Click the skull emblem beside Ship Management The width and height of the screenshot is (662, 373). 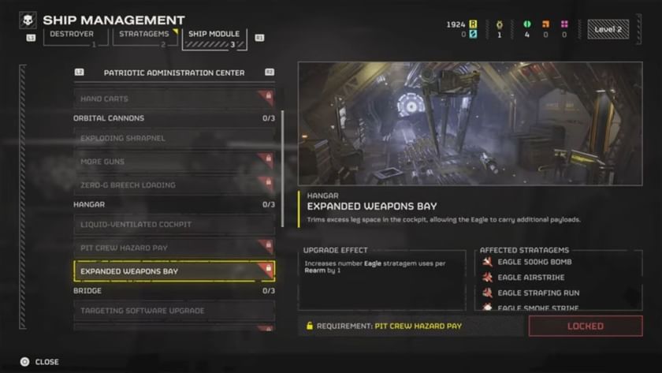point(28,20)
